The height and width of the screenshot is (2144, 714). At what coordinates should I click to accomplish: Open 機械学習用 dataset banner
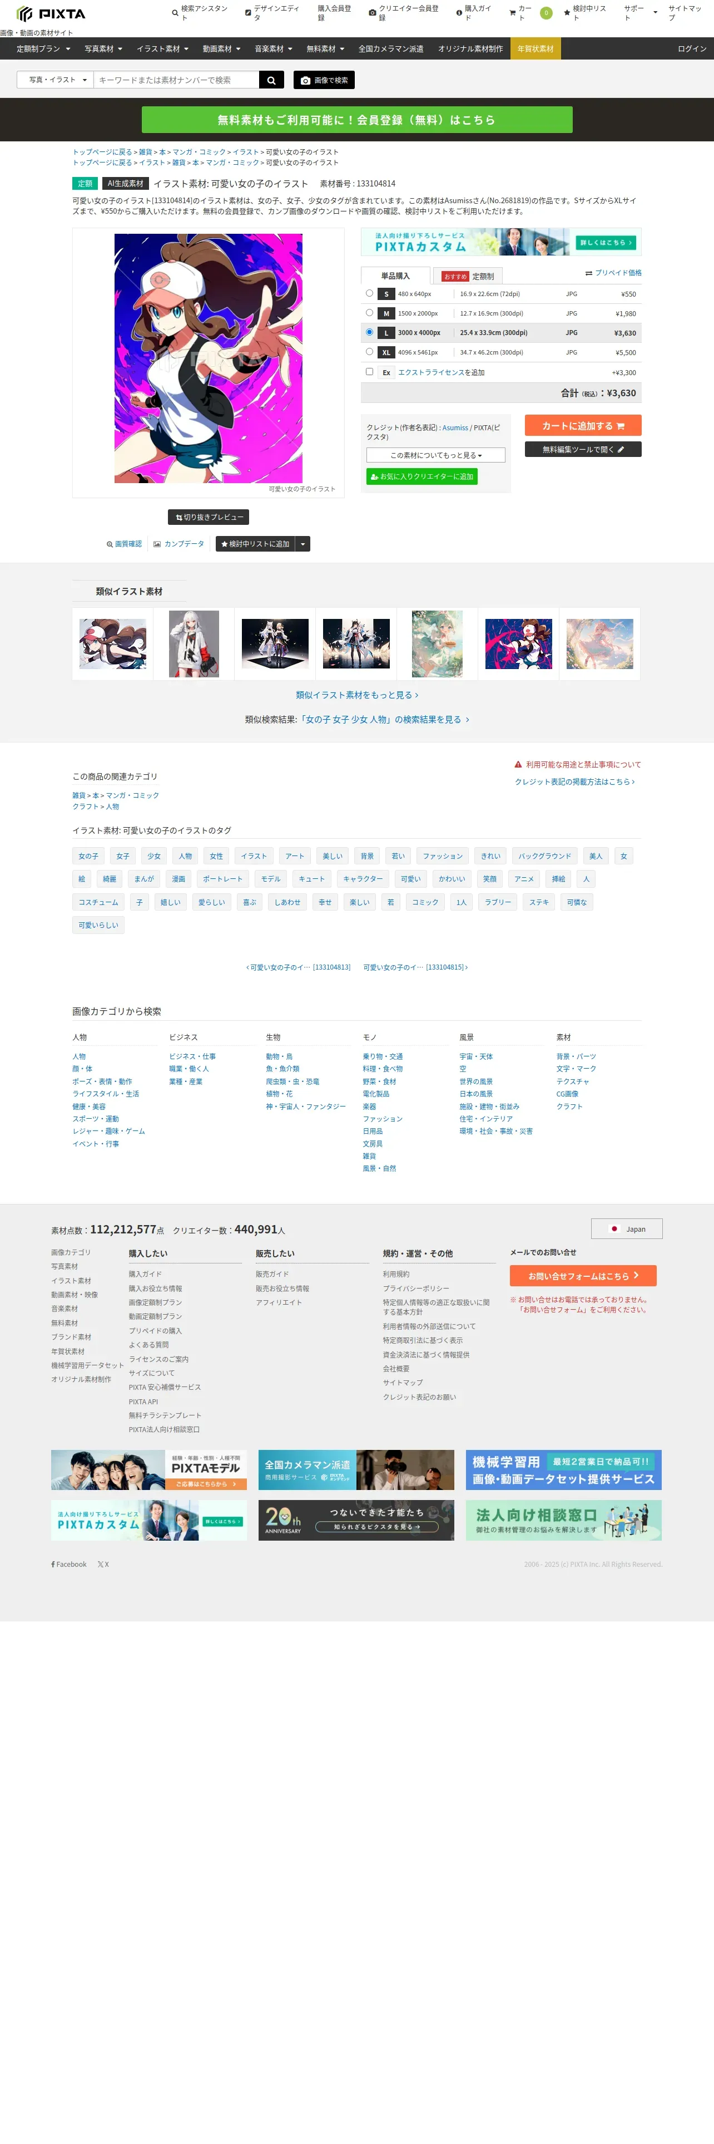(x=563, y=1471)
